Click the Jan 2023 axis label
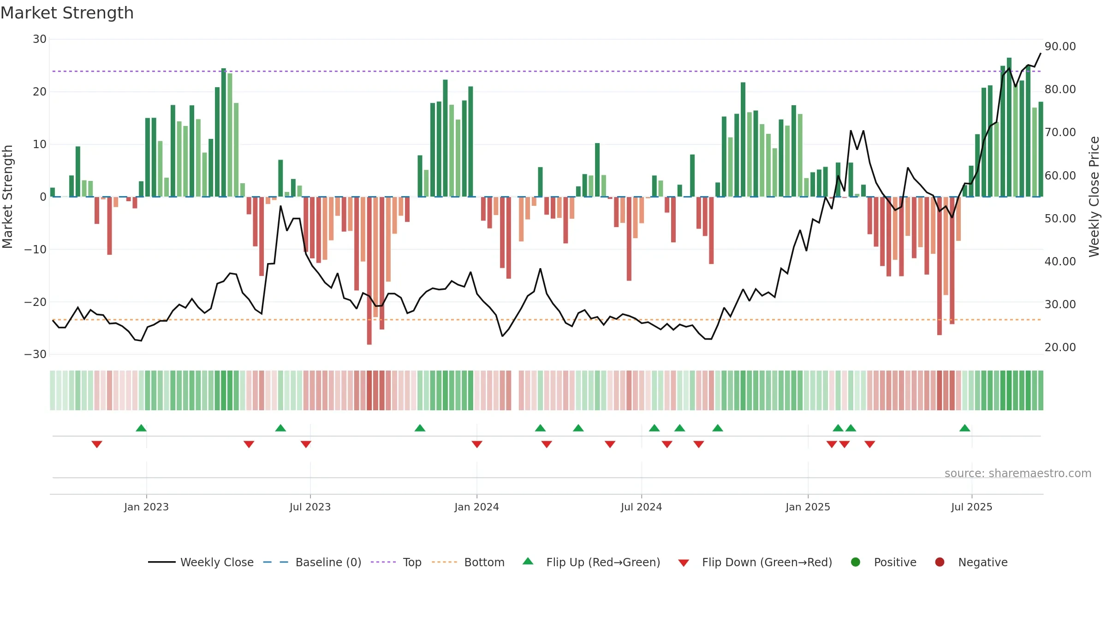 pos(146,507)
